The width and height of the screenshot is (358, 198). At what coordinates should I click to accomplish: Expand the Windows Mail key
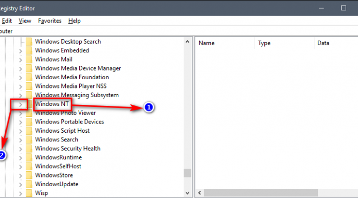pos(21,60)
